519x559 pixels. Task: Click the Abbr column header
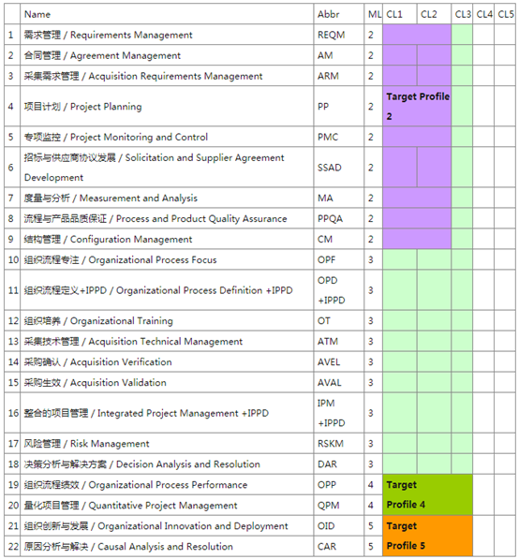coord(339,14)
